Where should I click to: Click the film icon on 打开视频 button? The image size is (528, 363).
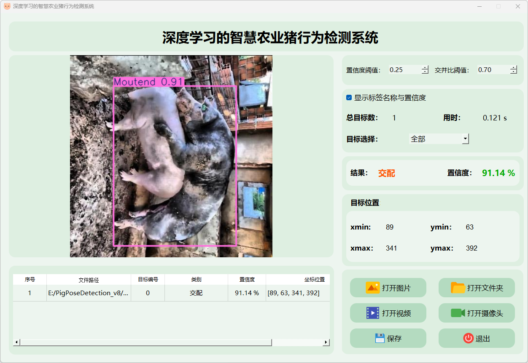(373, 313)
